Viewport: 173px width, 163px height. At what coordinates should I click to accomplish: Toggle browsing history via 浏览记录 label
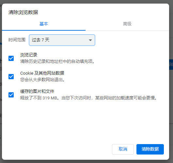coord(29,55)
